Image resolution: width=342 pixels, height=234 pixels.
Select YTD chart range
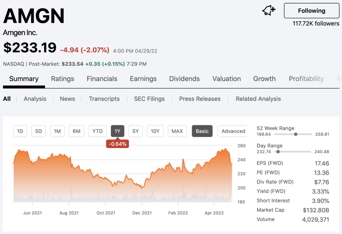tap(98, 131)
